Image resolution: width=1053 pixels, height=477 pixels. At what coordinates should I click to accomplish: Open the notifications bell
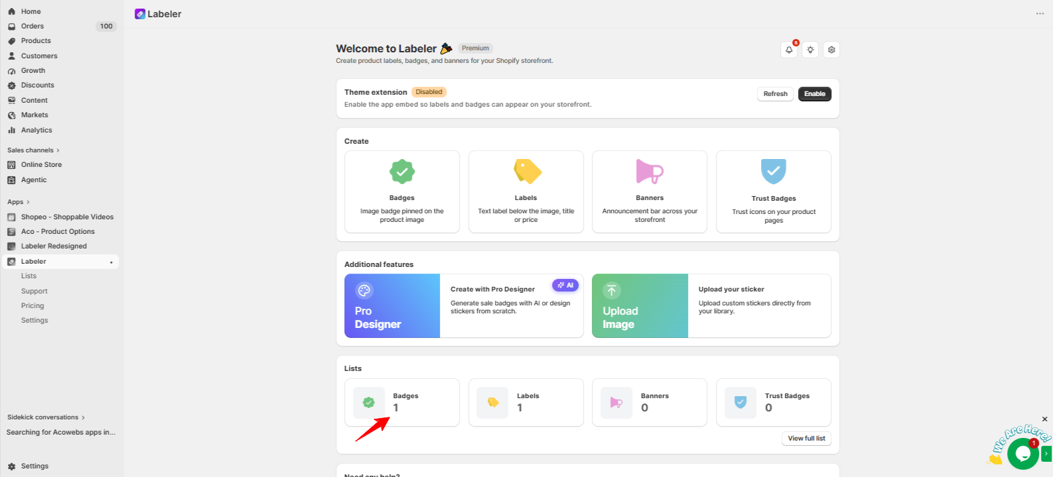789,50
